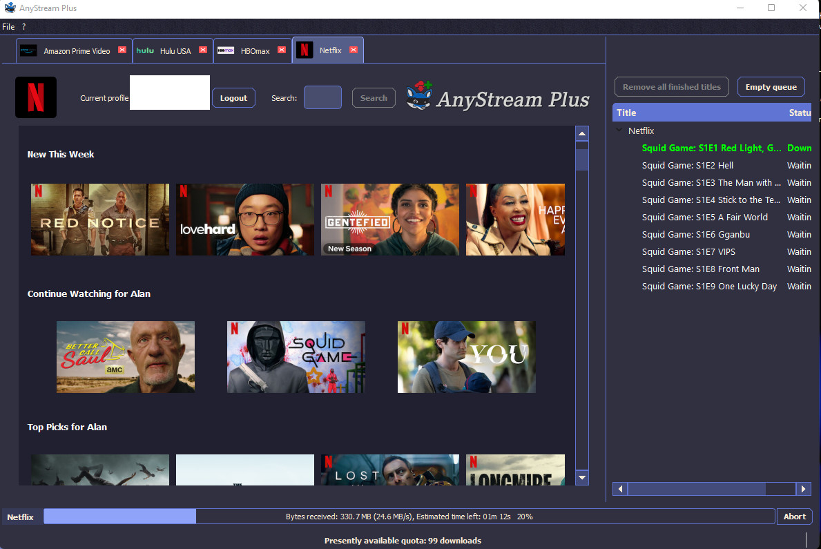Click the AnyStream Plus fox mascot logo
The width and height of the screenshot is (821, 549).
[x=419, y=95]
